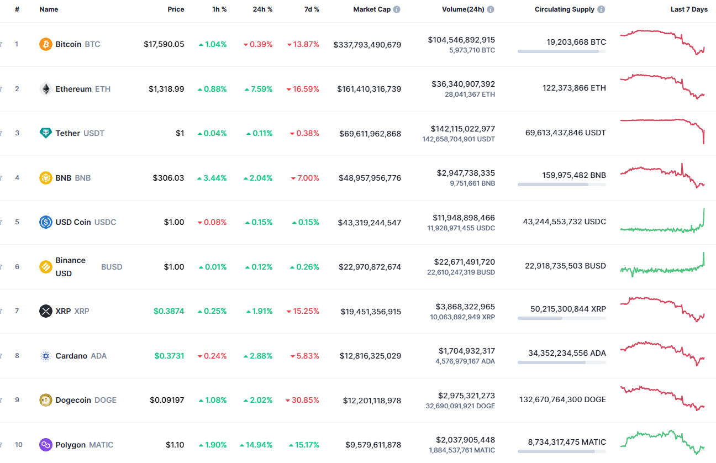Click Bitcoin's circulating supply progress bar

[x=561, y=51]
